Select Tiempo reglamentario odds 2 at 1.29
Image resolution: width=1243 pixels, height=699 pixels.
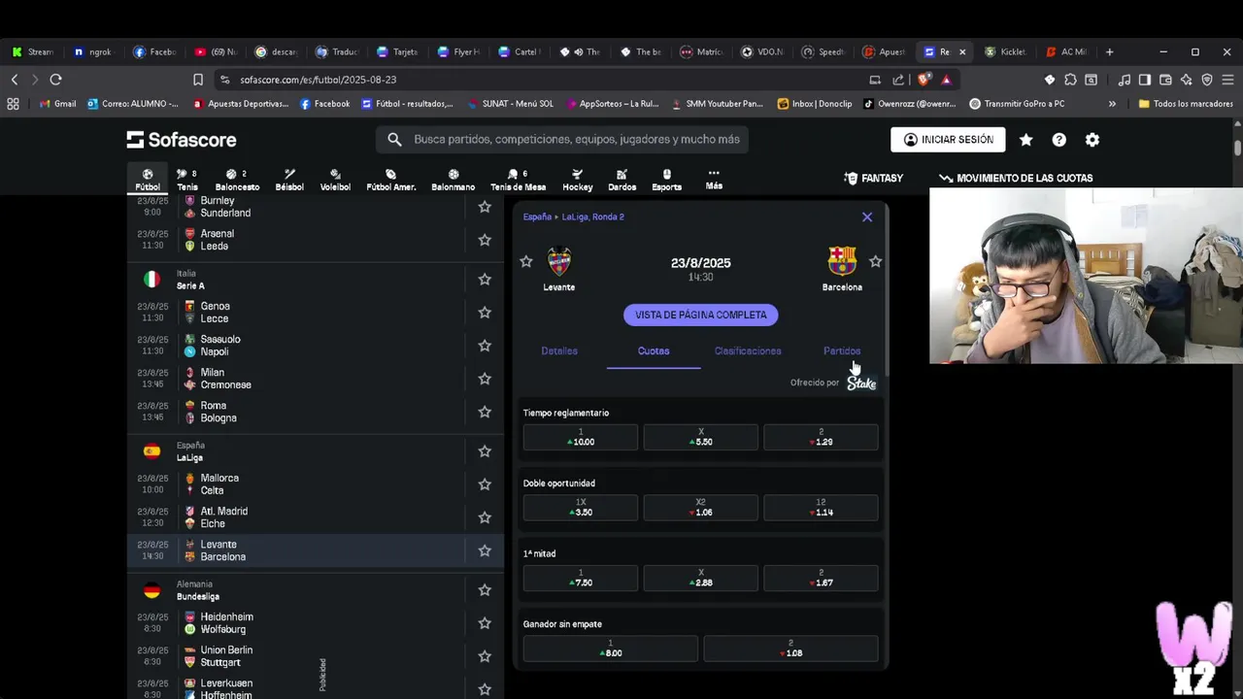pyautogui.click(x=822, y=437)
